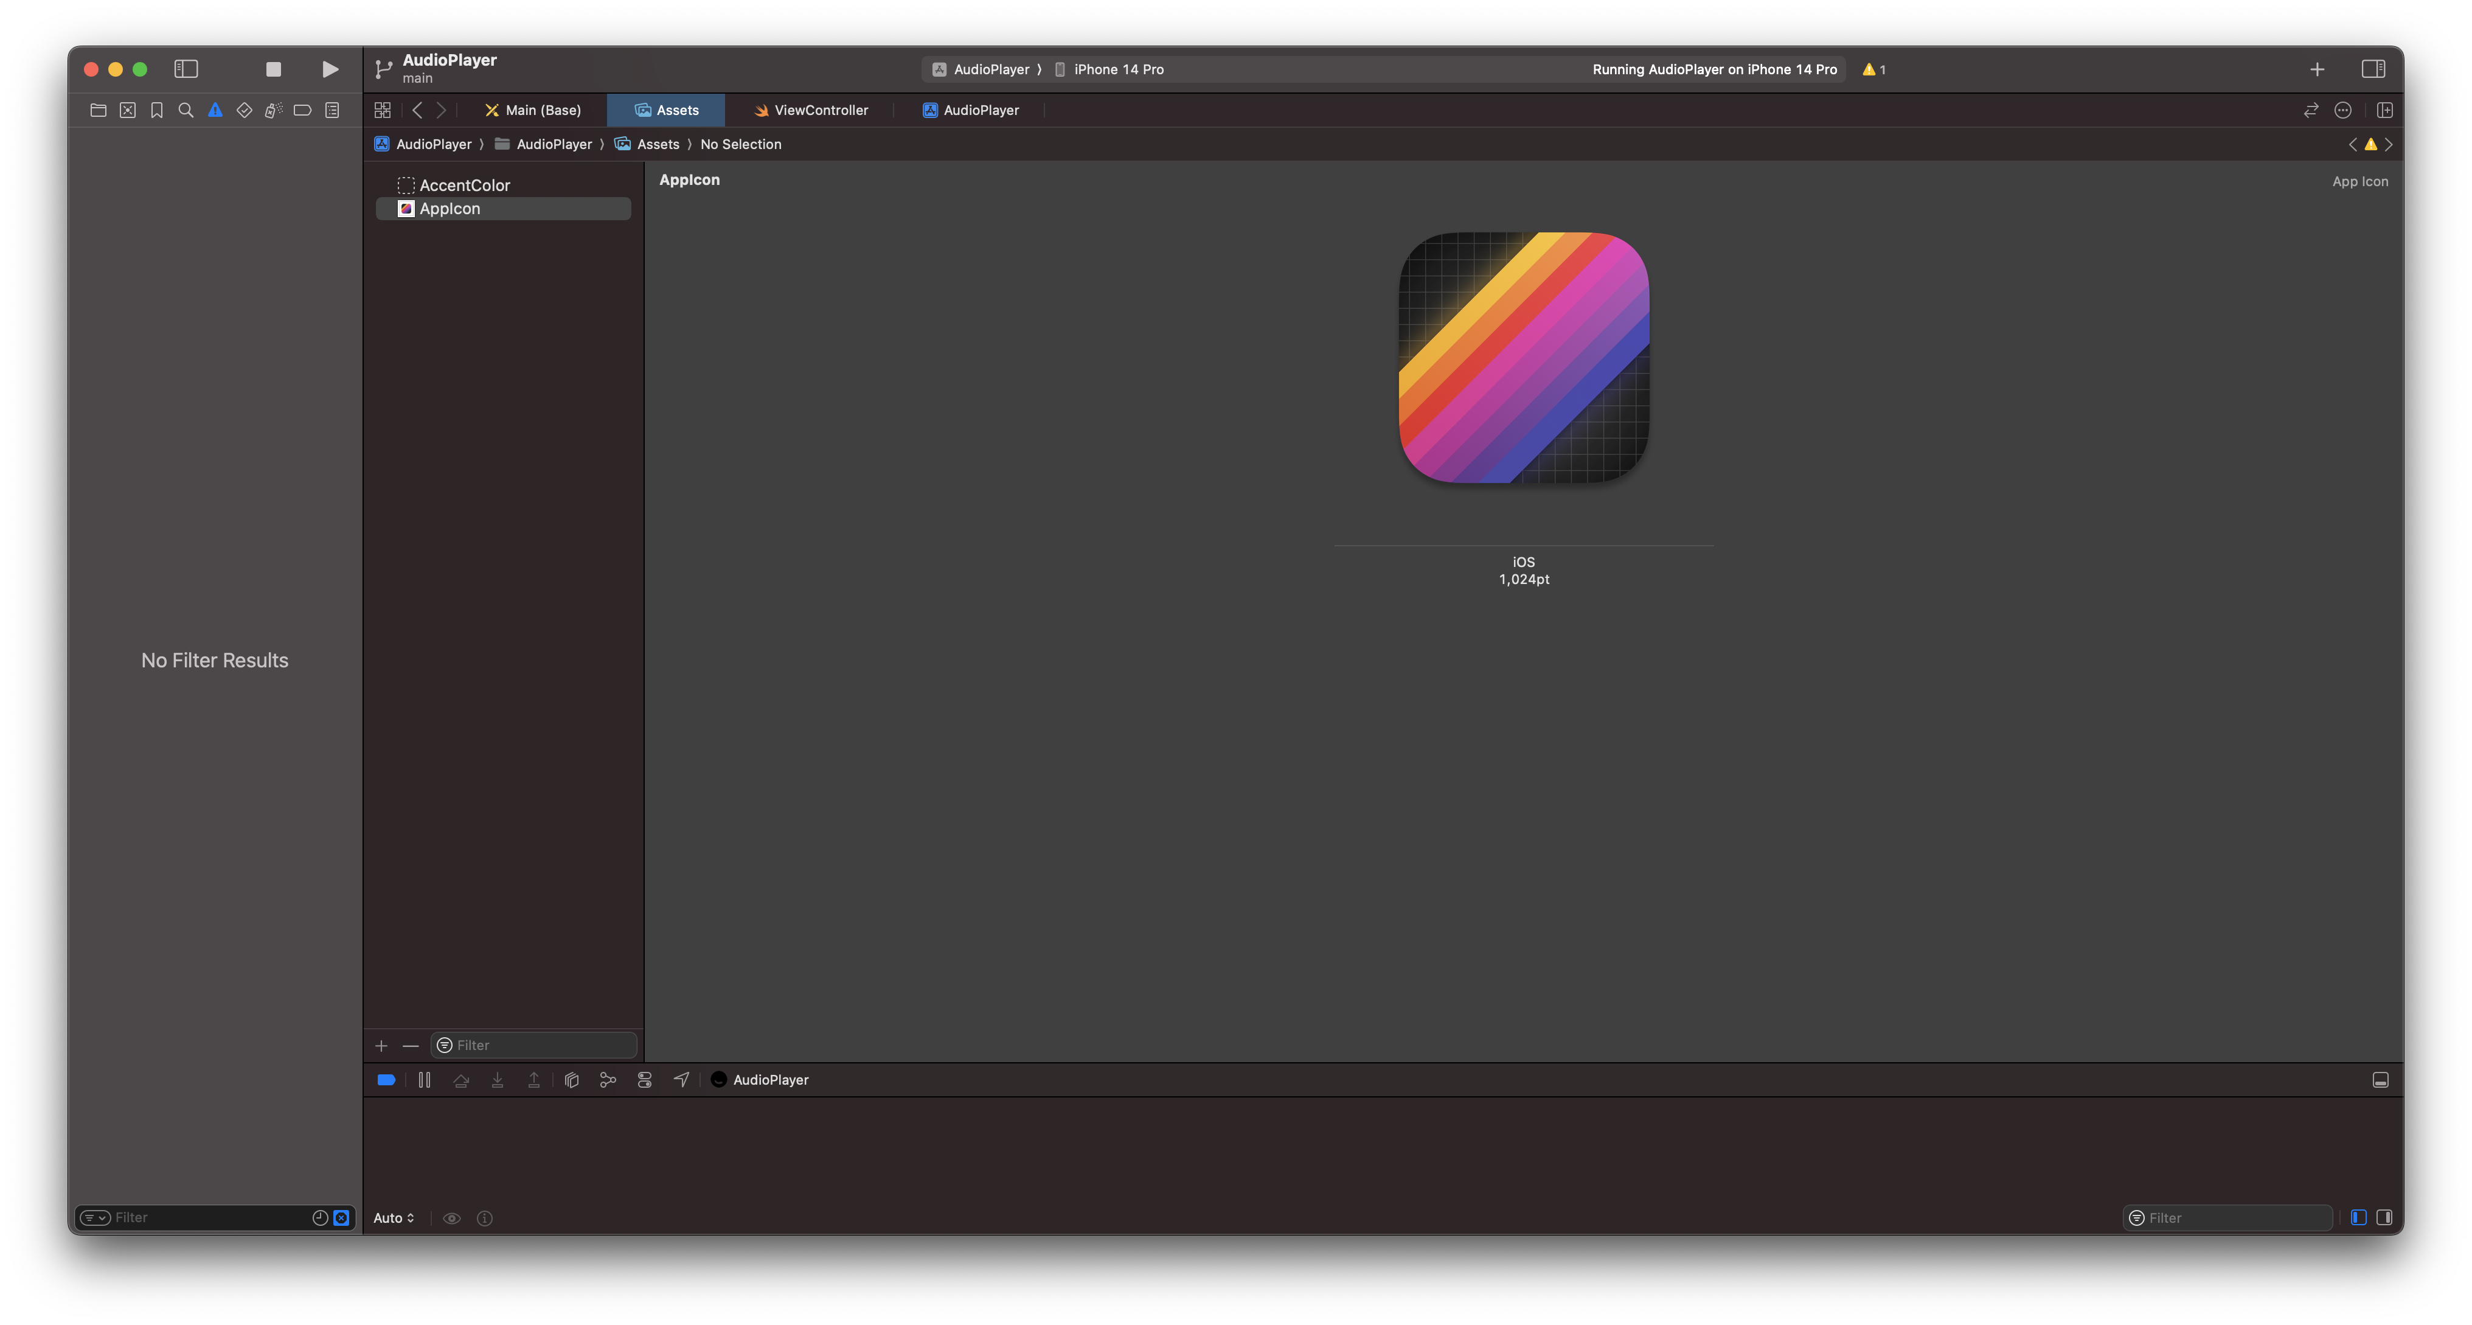Screen dimensions: 2472x1325
Task: Open iPhone 14 Pro destination selector
Action: click(1118, 69)
